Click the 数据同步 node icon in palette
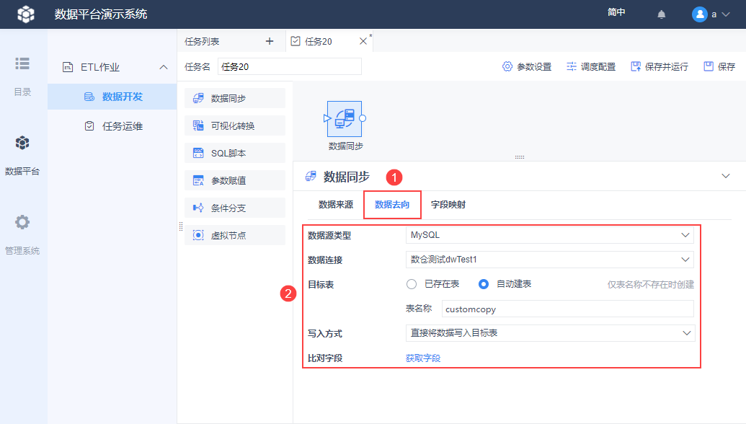The image size is (746, 424). 198,98
